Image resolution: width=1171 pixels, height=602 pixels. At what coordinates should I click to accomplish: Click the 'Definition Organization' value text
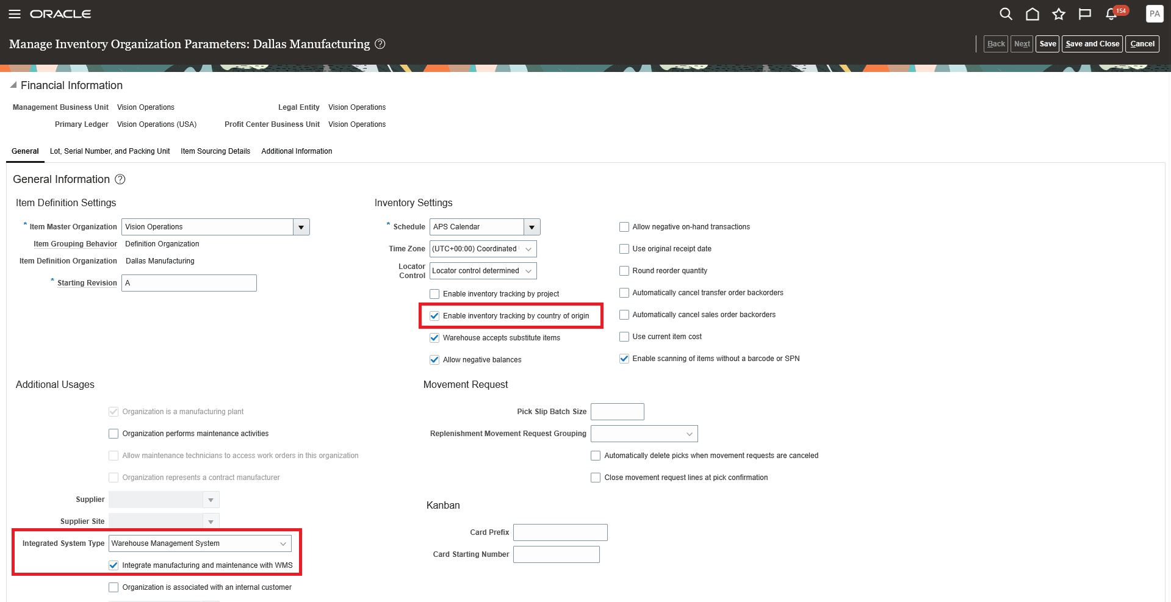pos(162,244)
